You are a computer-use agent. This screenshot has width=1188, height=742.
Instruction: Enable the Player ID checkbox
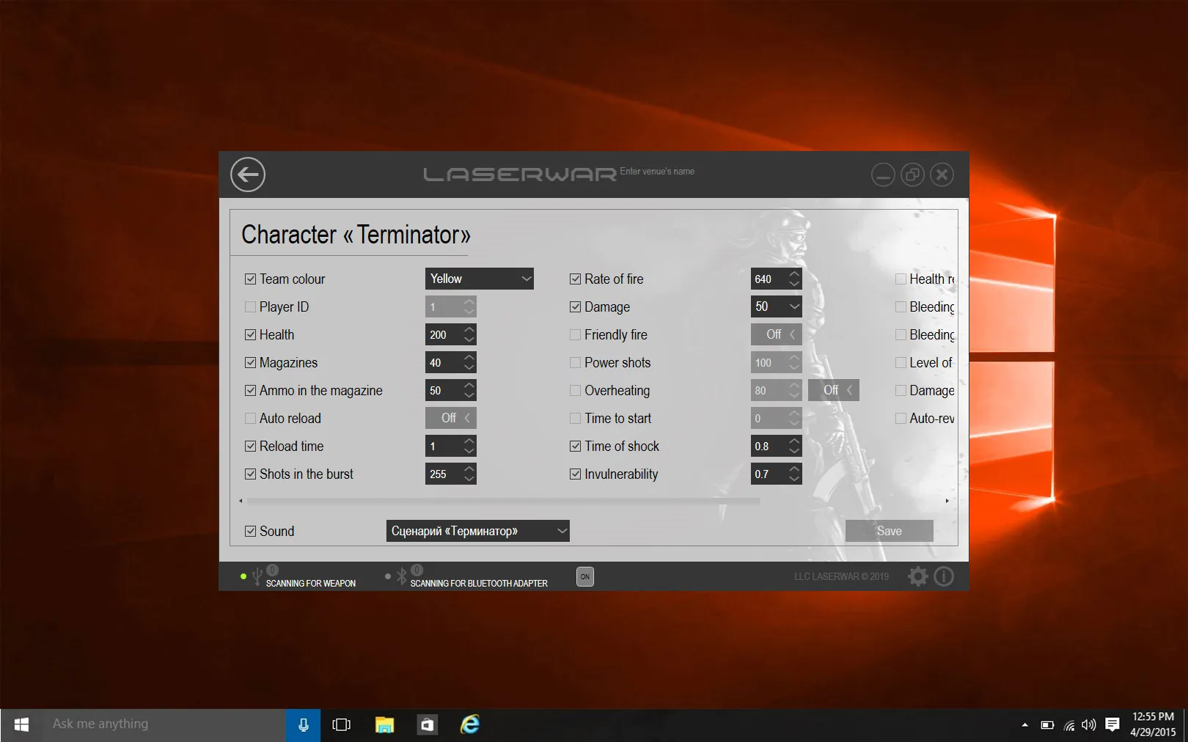(x=250, y=307)
